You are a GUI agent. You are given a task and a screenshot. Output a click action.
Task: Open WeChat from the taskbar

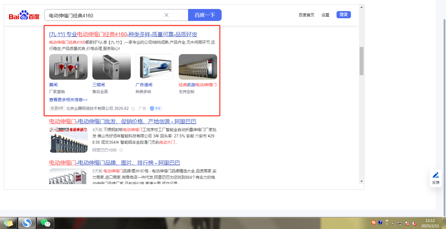[x=45, y=223]
